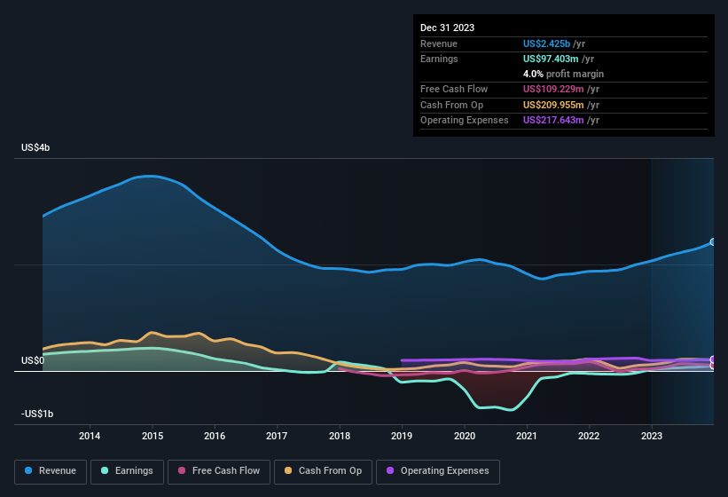Toggle the Operating Expenses legend text
Screen dimensions: 728x497
coord(444,470)
